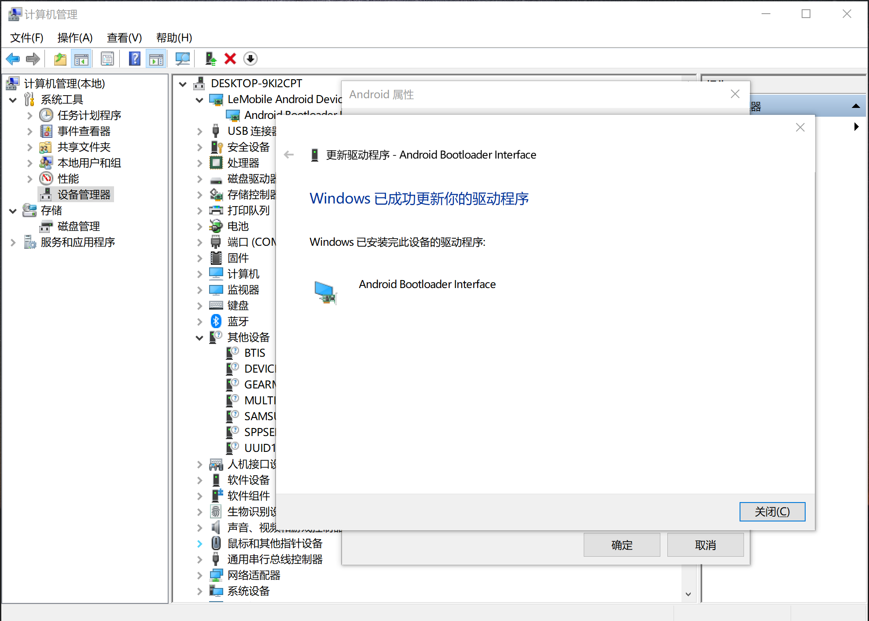The image size is (869, 621).
Task: Toggle the console tree pane visibility
Action: (81, 59)
